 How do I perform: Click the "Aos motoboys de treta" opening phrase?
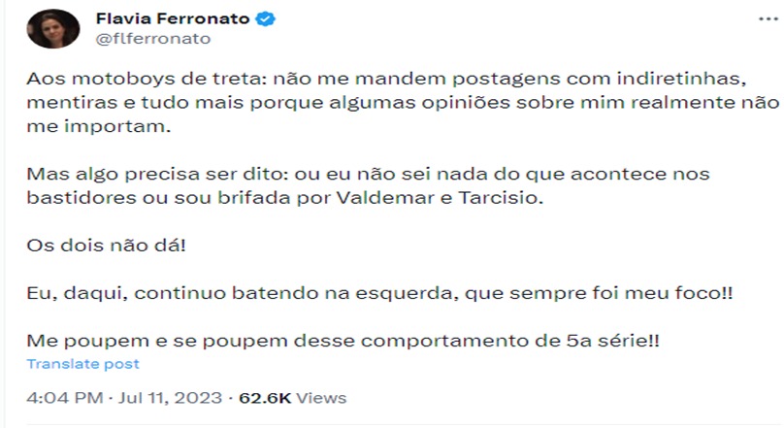[144, 79]
